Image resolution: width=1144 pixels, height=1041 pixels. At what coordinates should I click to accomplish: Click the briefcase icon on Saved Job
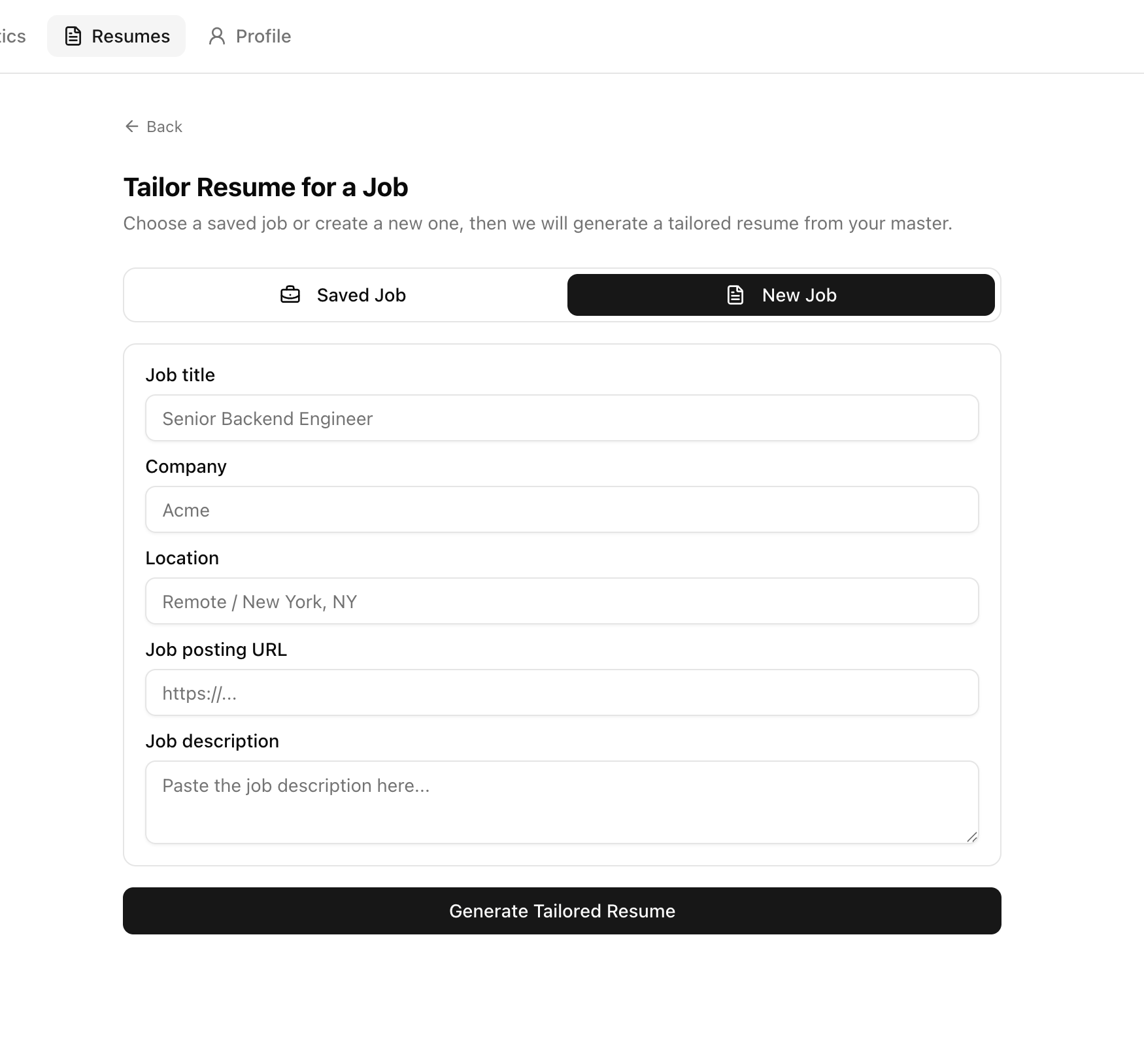[290, 295]
